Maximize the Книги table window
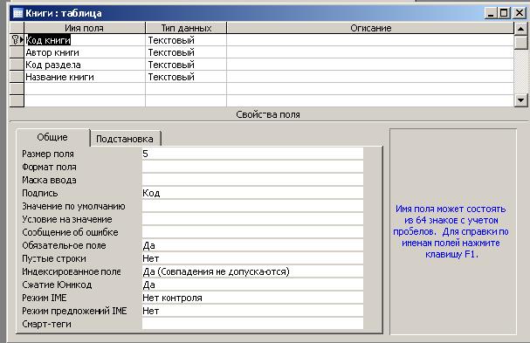This screenshot has height=343, width=530. (504, 13)
